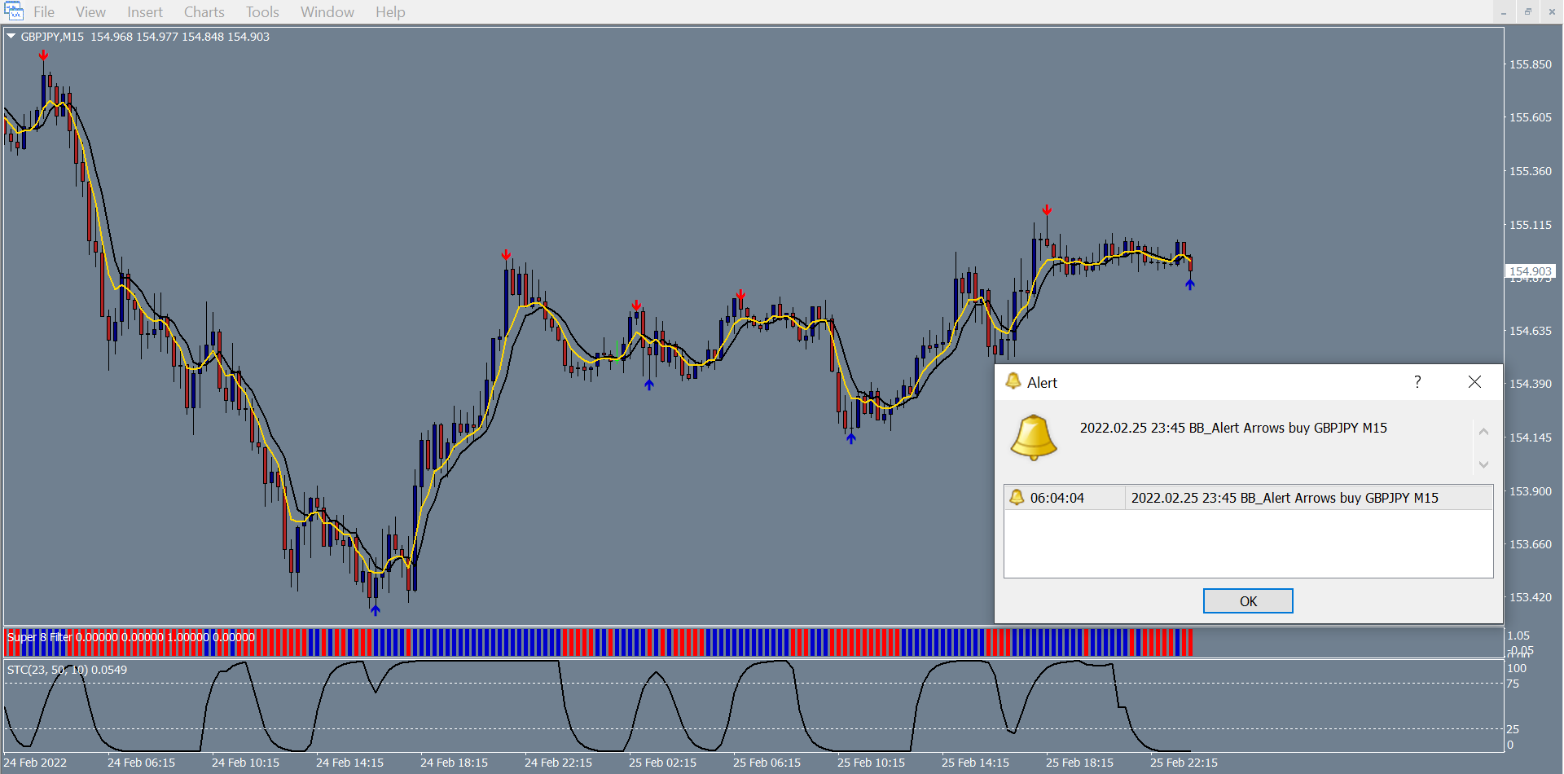Image resolution: width=1564 pixels, height=774 pixels.
Task: Click the up scroll arrow in alert message
Action: [x=1483, y=432]
